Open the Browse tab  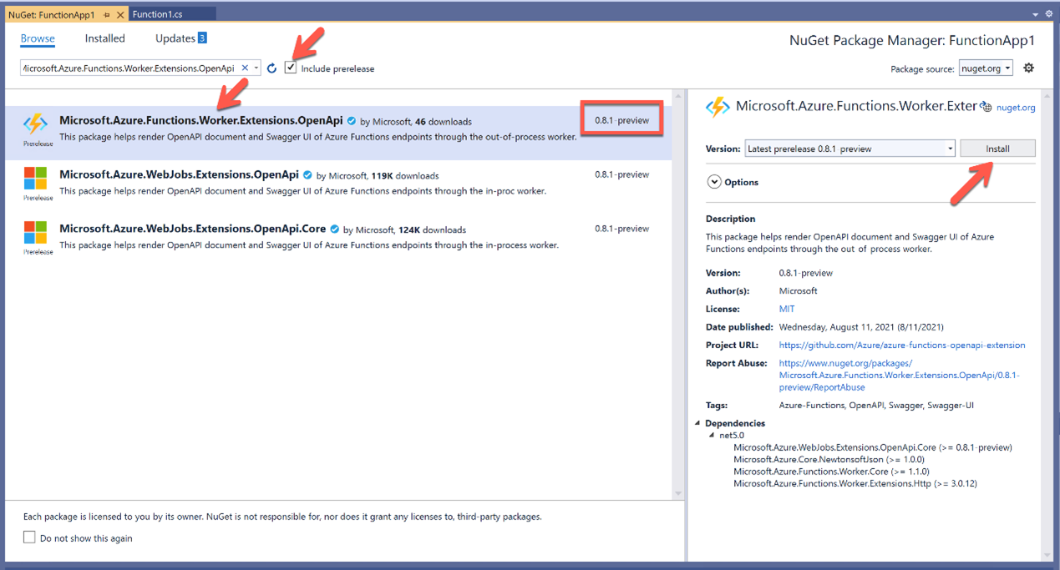38,38
